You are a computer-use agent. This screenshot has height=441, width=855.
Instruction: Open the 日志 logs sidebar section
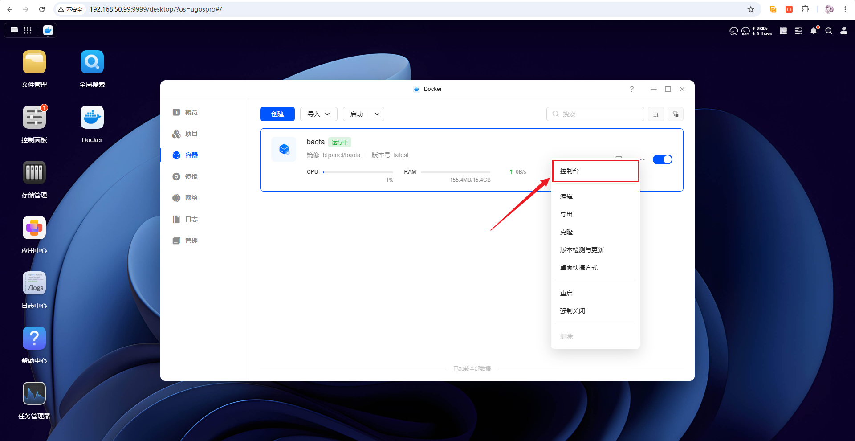[x=191, y=219]
